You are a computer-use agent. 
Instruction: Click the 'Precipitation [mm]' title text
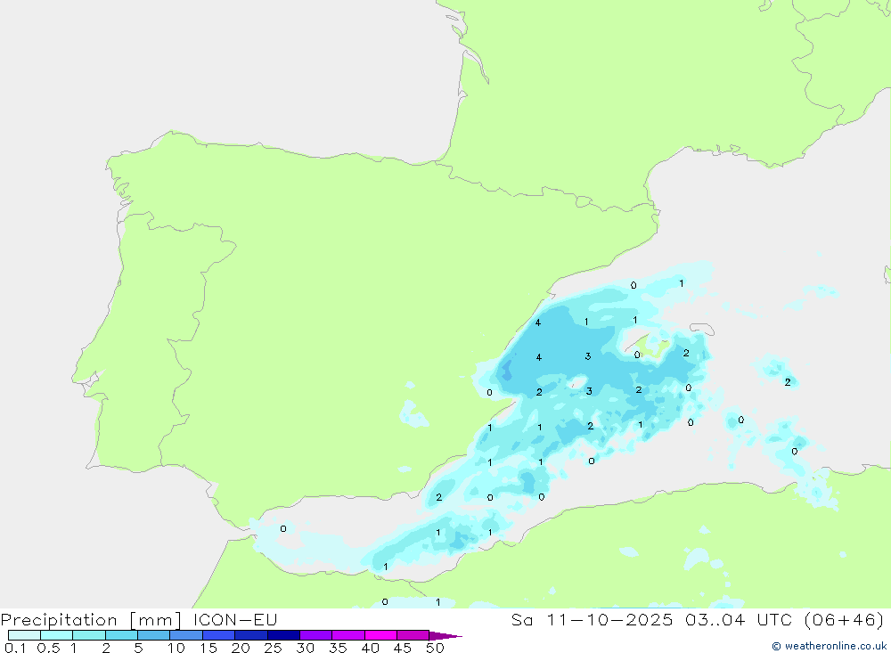coord(91,620)
